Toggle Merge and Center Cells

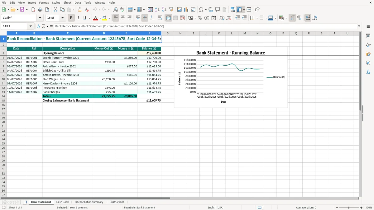169,18
